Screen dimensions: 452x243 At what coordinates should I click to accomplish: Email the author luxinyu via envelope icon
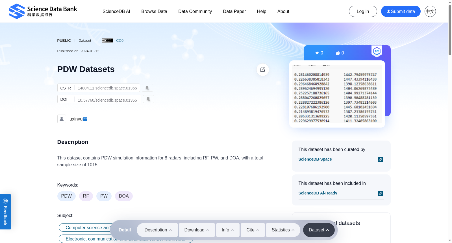tap(85, 119)
